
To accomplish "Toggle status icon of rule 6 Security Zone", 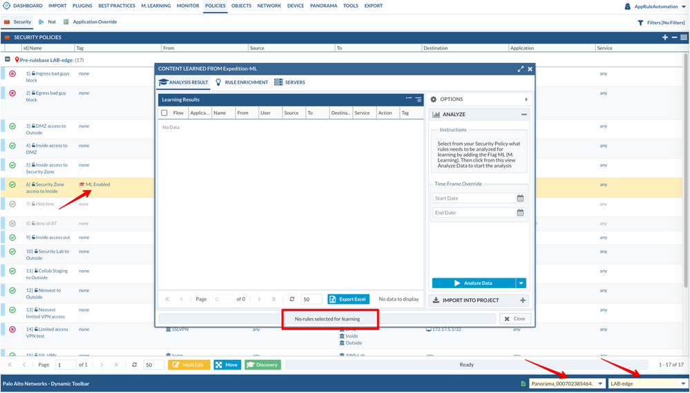I will [12, 185].
